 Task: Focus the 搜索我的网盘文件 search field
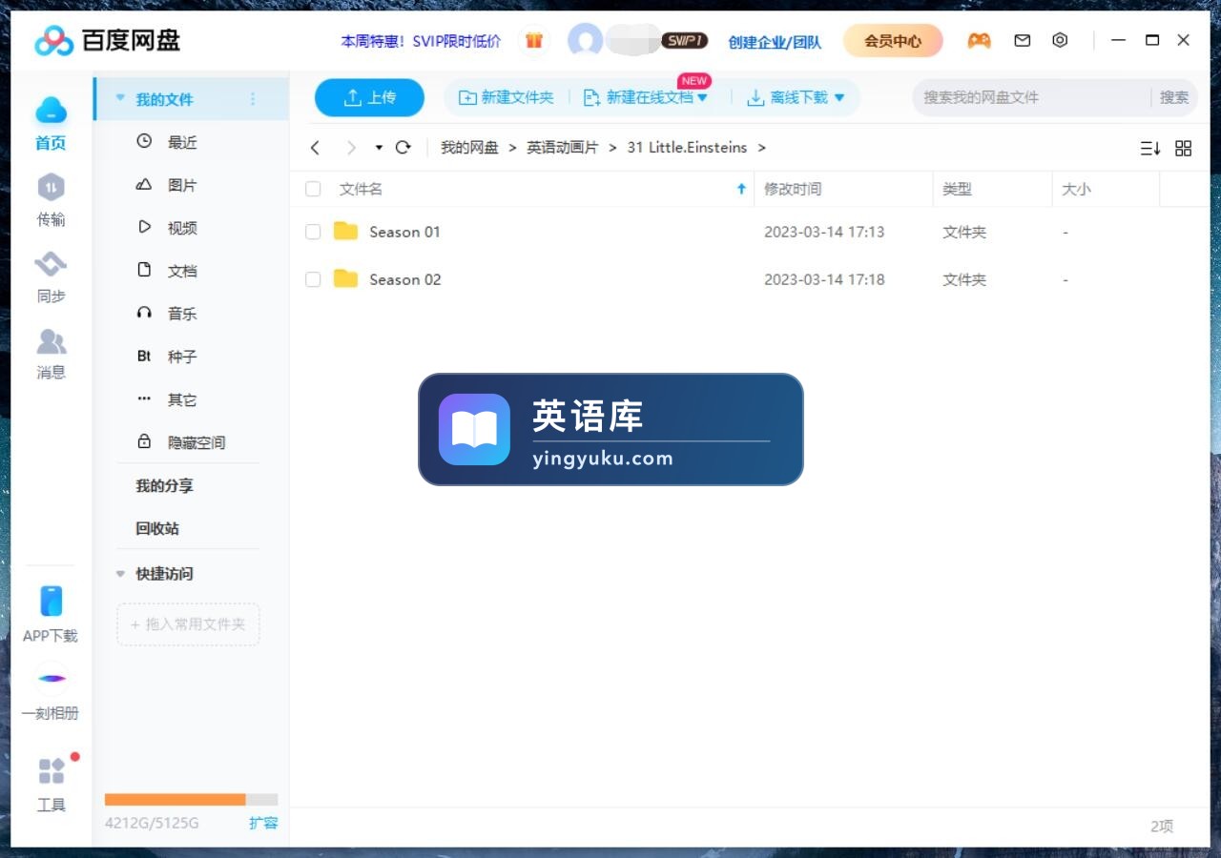tap(1033, 97)
